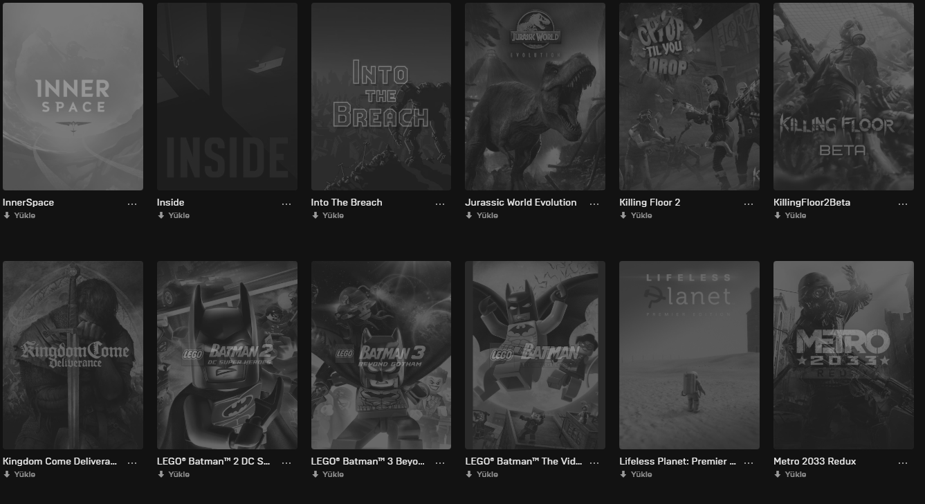The height and width of the screenshot is (504, 925).
Task: Select the InnerSpace cover art
Action: [x=73, y=96]
